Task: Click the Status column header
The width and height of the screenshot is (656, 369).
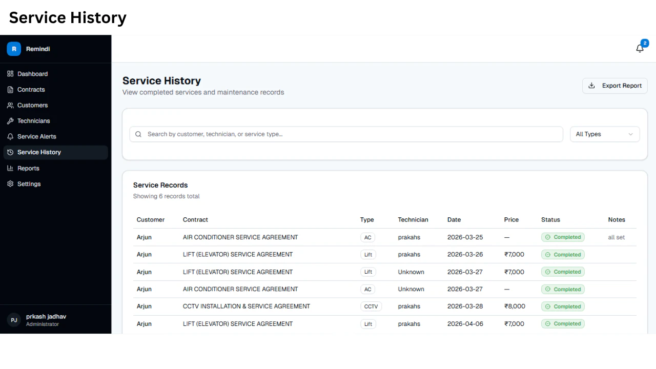Action: 550,220
